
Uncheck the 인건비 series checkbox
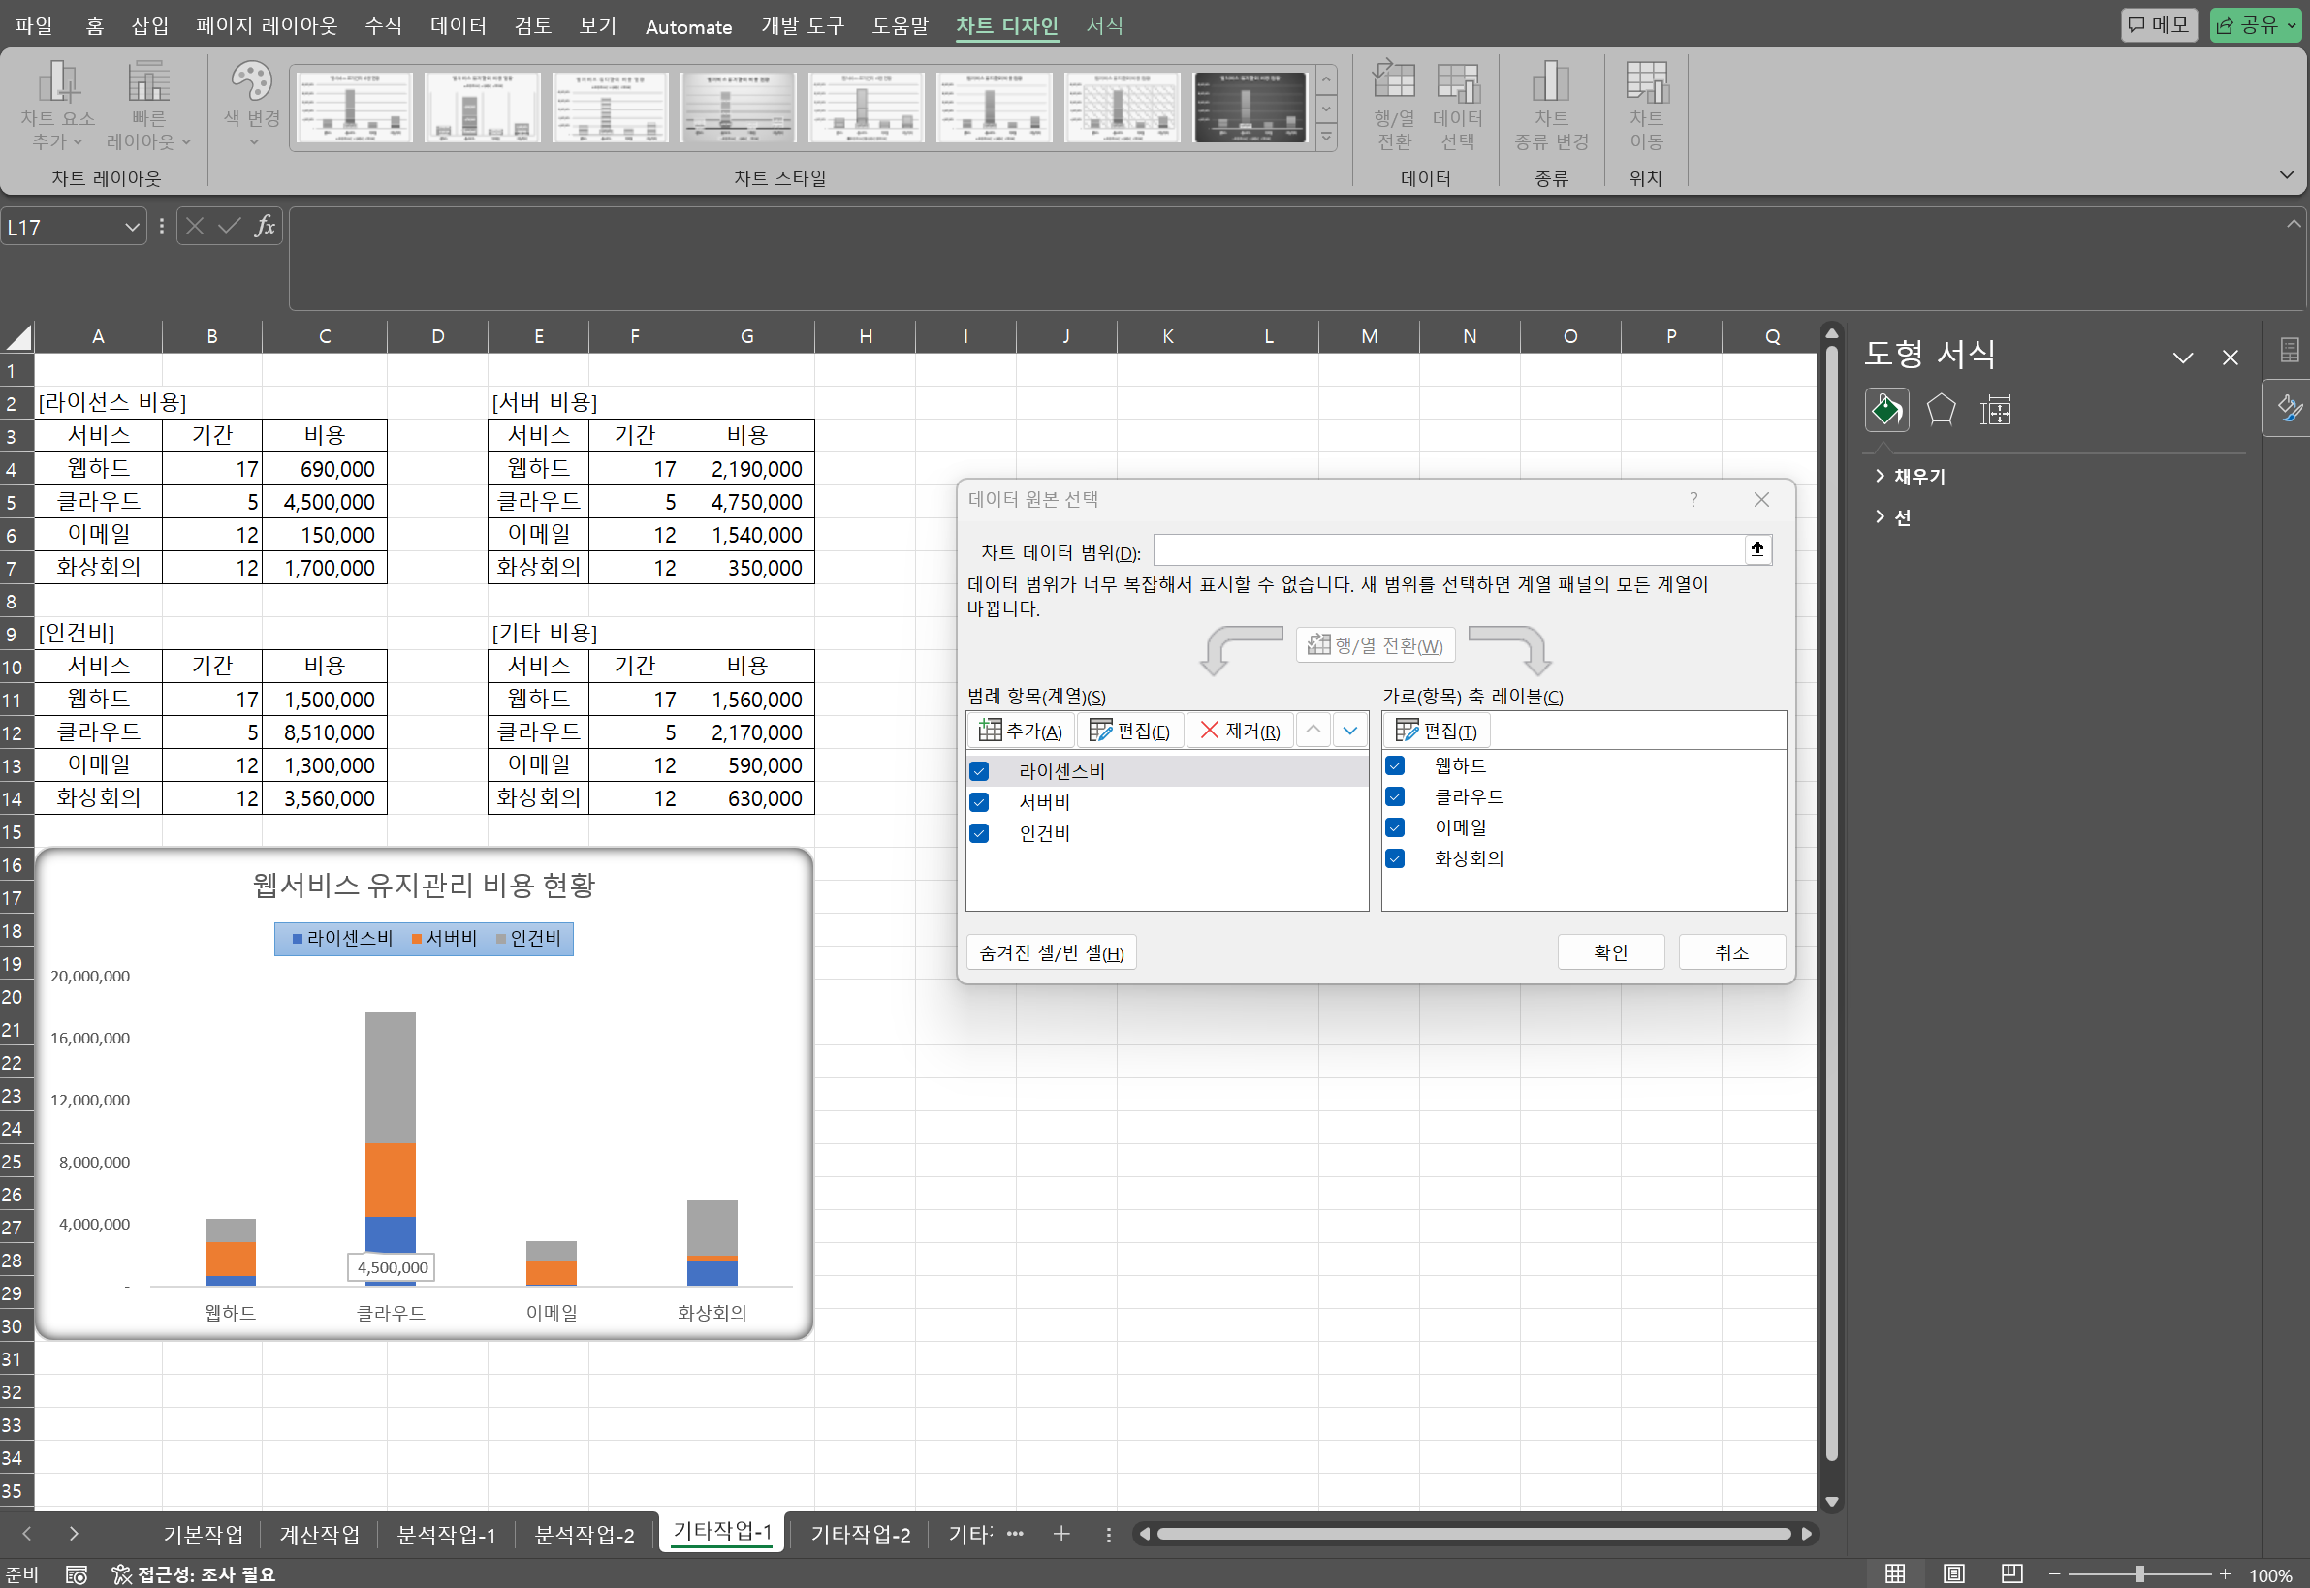pos(979,834)
